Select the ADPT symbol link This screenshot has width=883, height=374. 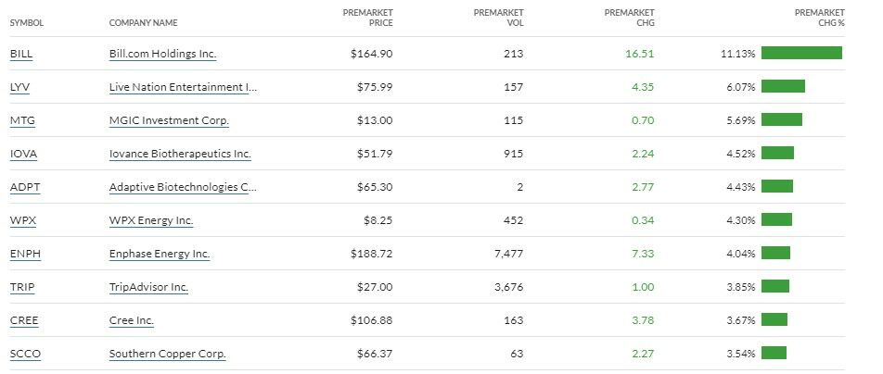click(25, 187)
